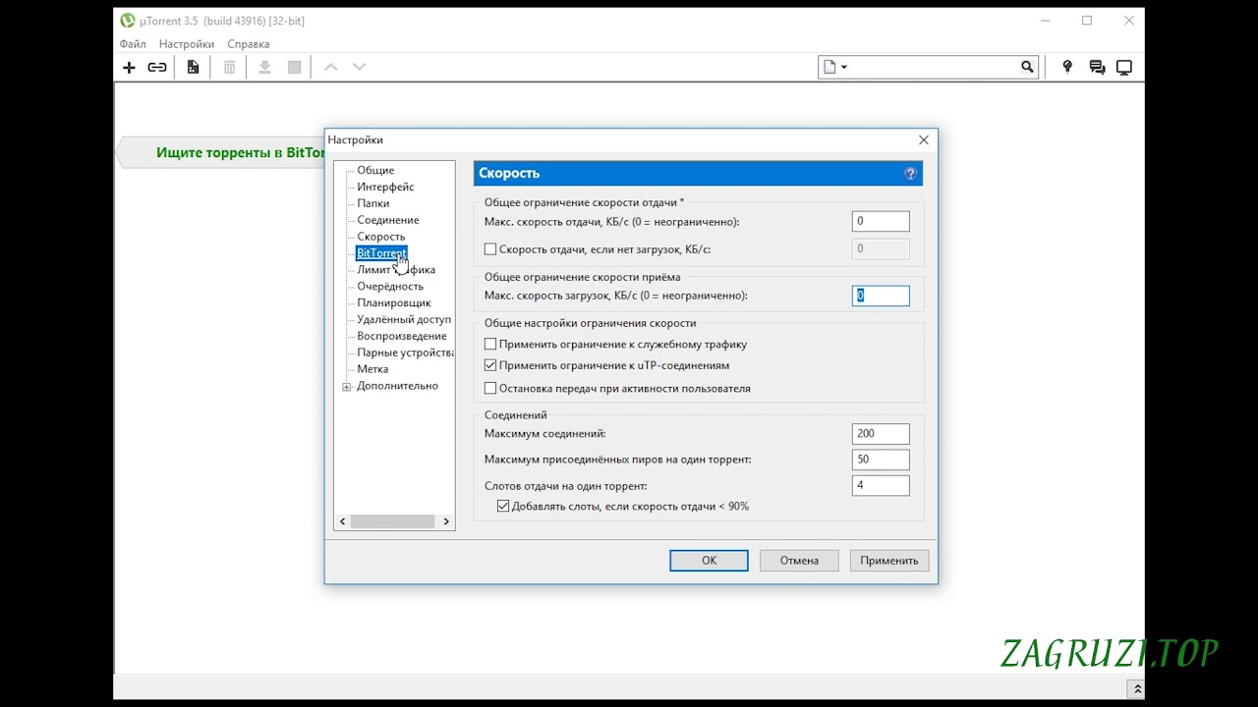This screenshot has width=1258, height=707.
Task: Uncheck 'Добавлять слоты, если скорость отдачи < 90%'
Action: point(503,507)
